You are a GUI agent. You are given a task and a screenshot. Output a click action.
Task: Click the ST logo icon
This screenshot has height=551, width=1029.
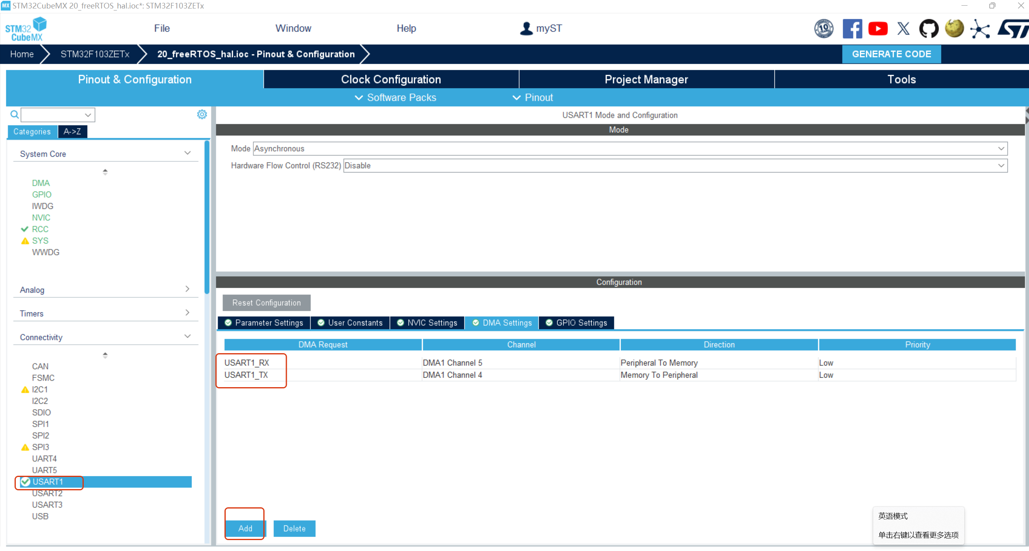(1013, 29)
